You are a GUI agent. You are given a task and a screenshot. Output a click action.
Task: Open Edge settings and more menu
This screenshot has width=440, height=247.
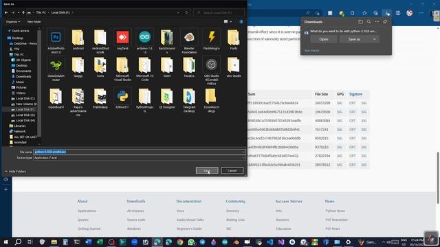click(421, 13)
